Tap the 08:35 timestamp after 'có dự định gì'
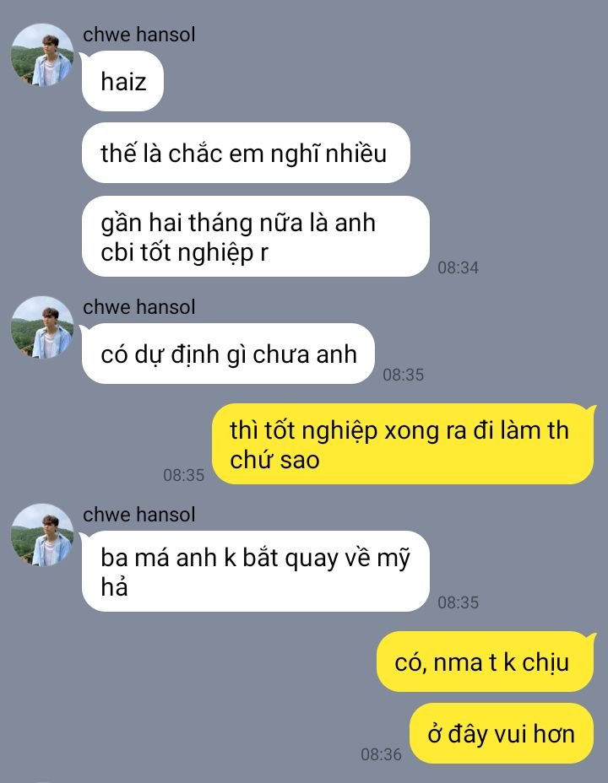 point(403,375)
